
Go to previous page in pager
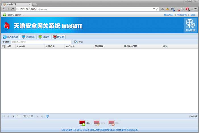tap(8, 116)
